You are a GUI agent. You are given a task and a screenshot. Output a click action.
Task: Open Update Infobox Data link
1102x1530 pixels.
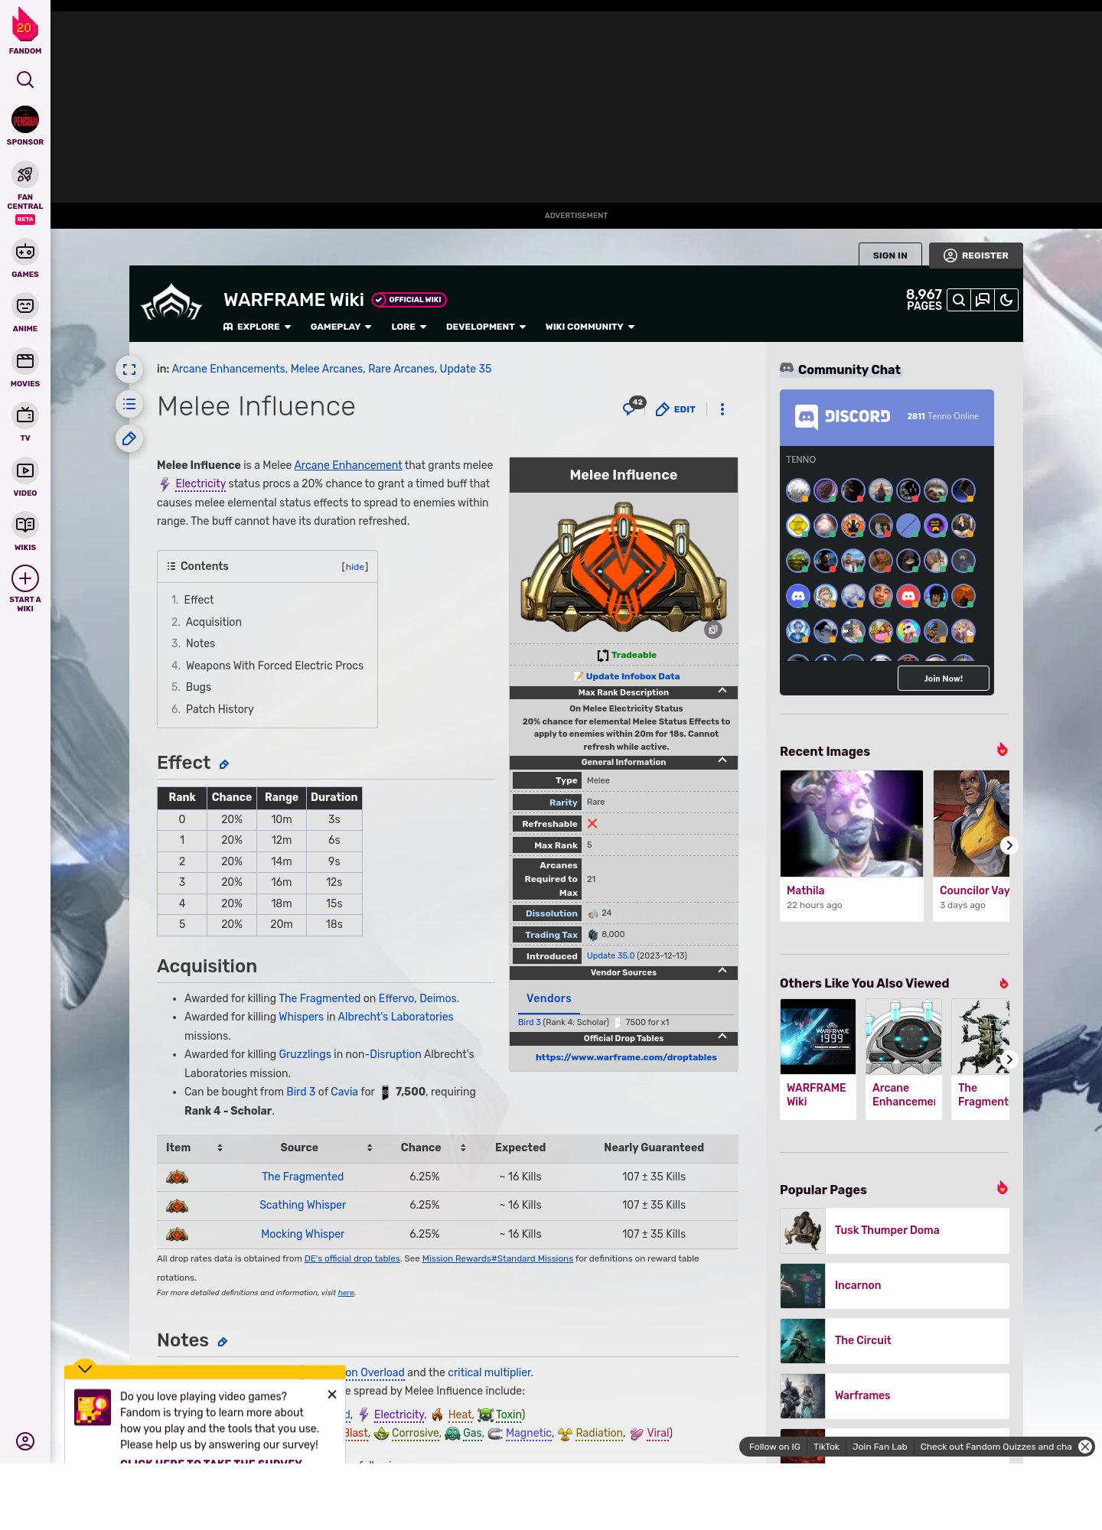tap(632, 676)
